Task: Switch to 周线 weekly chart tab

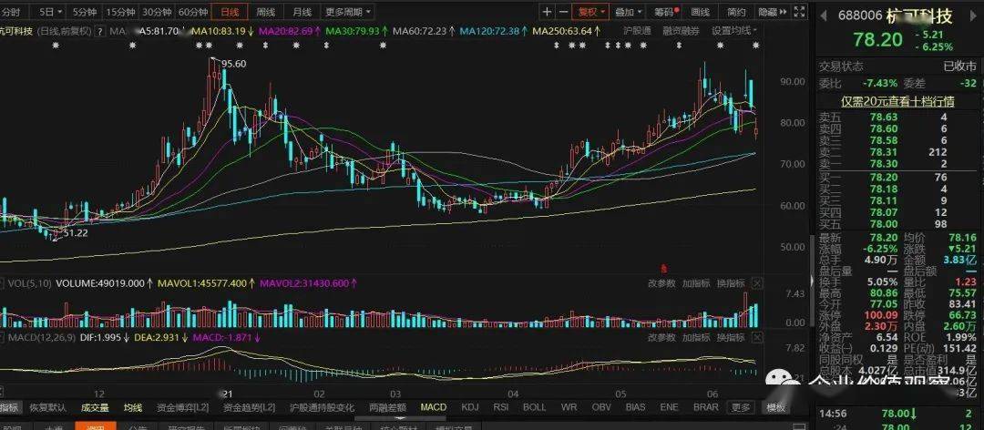Action: click(265, 12)
